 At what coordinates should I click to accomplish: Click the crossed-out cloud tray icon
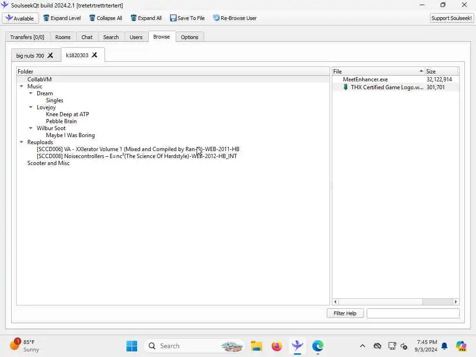[377, 346]
